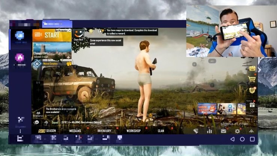Click the Brothers in Arms available message
The height and width of the screenshot is (156, 277).
61,111
